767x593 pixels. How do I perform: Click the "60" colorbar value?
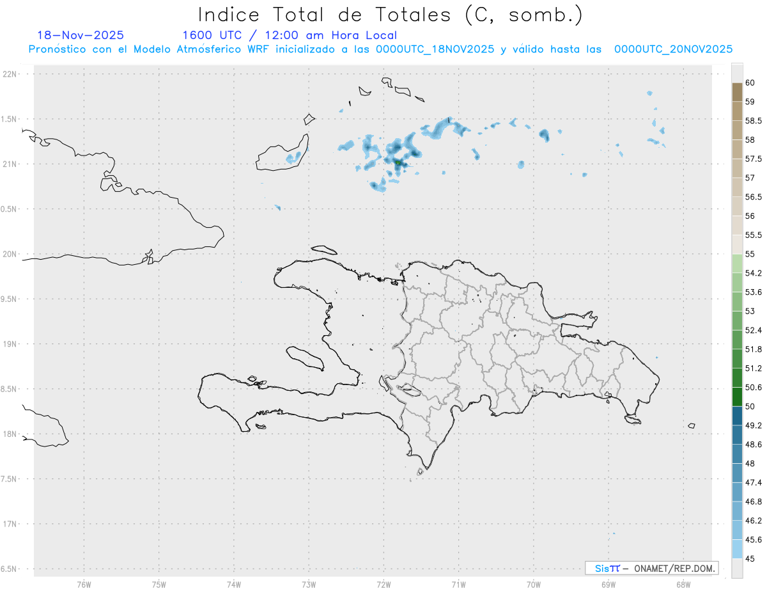[750, 83]
